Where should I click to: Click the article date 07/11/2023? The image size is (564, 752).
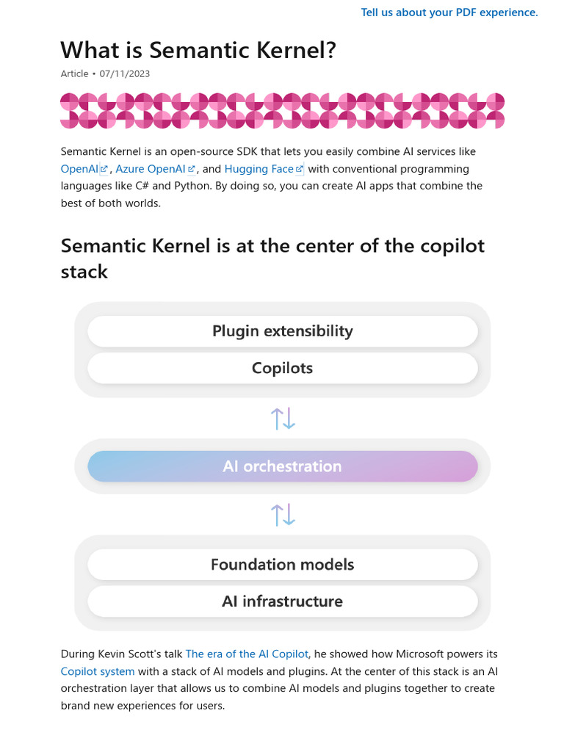[120, 73]
